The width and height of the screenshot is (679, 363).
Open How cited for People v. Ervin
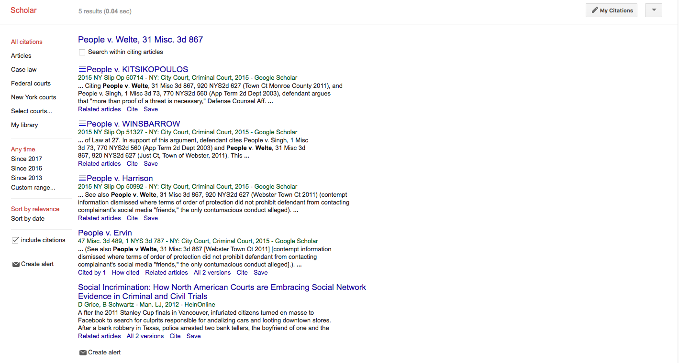pos(125,272)
